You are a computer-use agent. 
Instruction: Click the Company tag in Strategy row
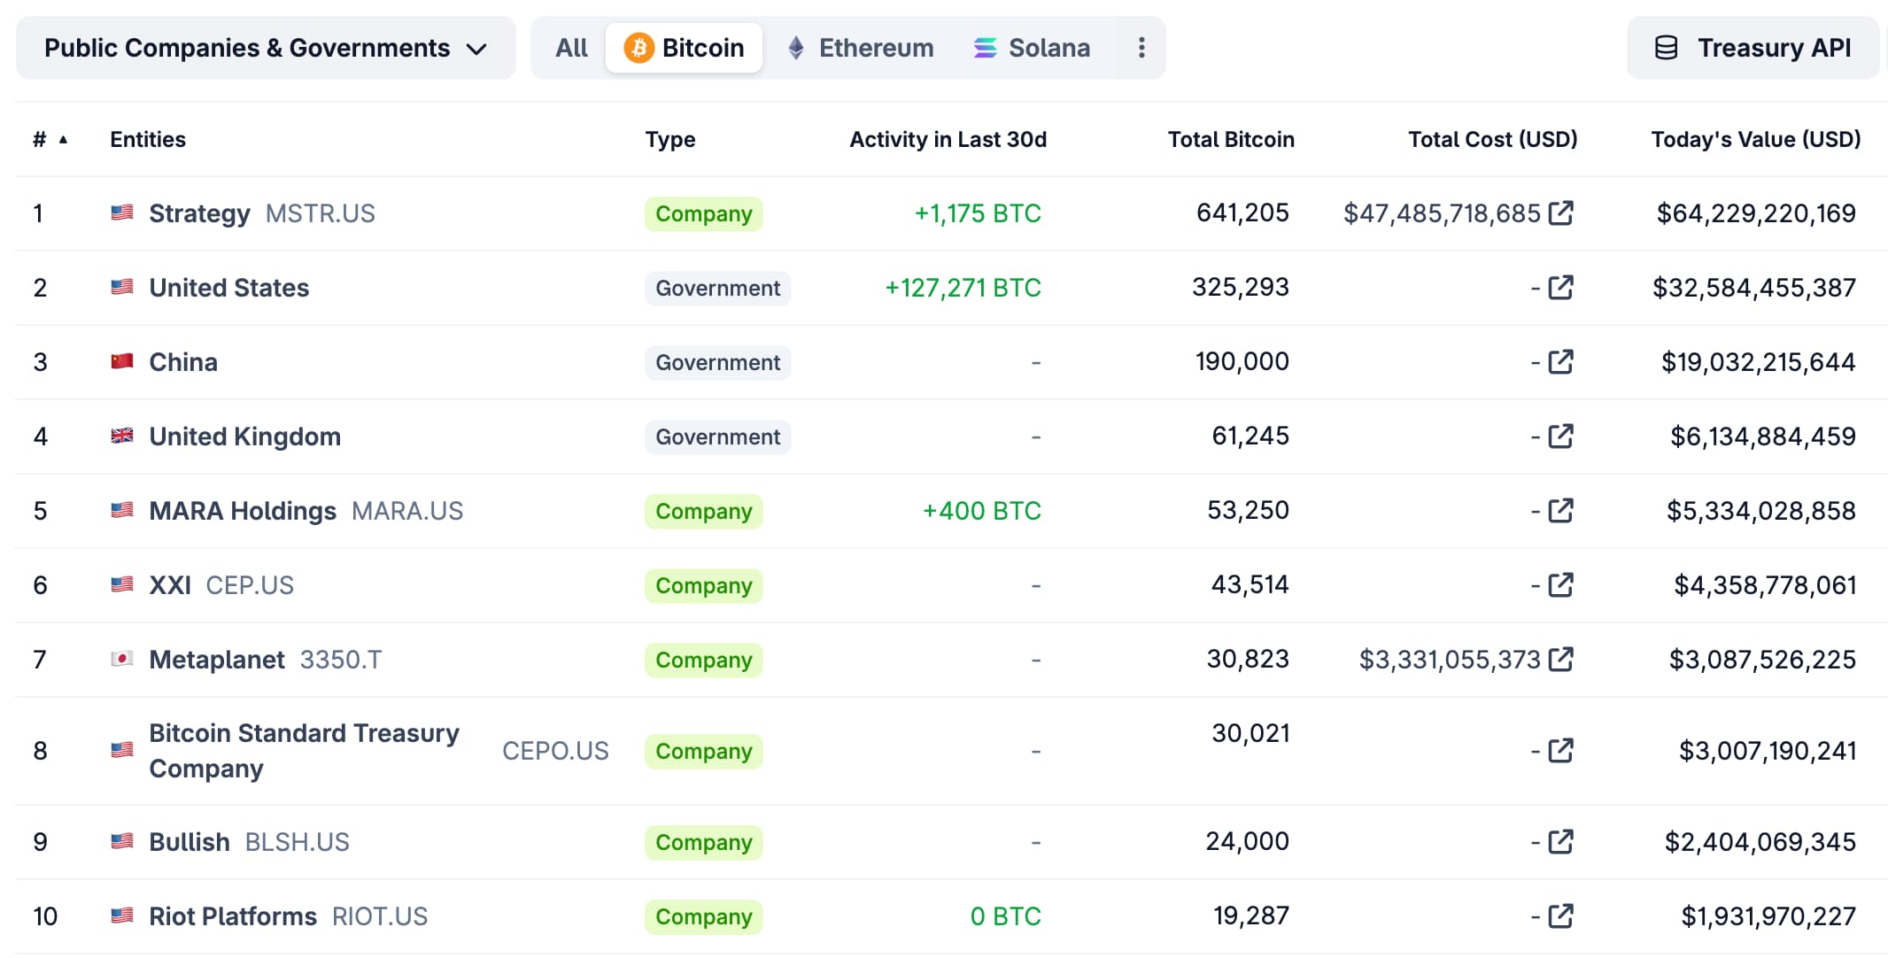coord(703,213)
